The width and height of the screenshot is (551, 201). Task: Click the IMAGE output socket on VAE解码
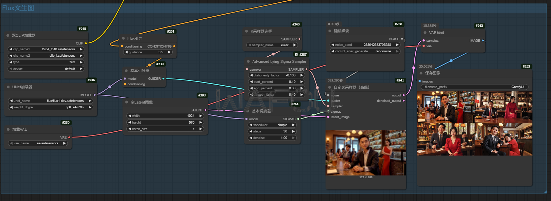483,40
